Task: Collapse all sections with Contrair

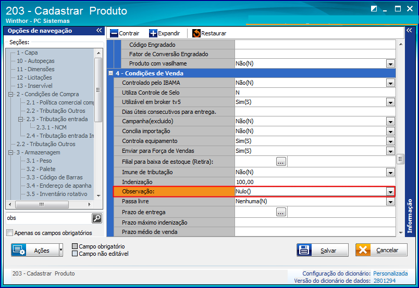Action: pos(125,33)
